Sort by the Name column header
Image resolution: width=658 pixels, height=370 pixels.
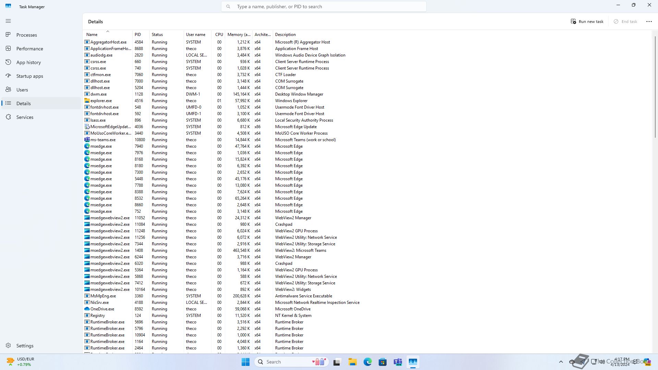coord(108,34)
